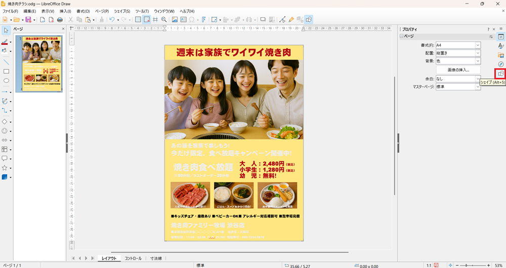The image size is (506, 268).
Task: Select the arrow selection tool
Action: click(6, 30)
